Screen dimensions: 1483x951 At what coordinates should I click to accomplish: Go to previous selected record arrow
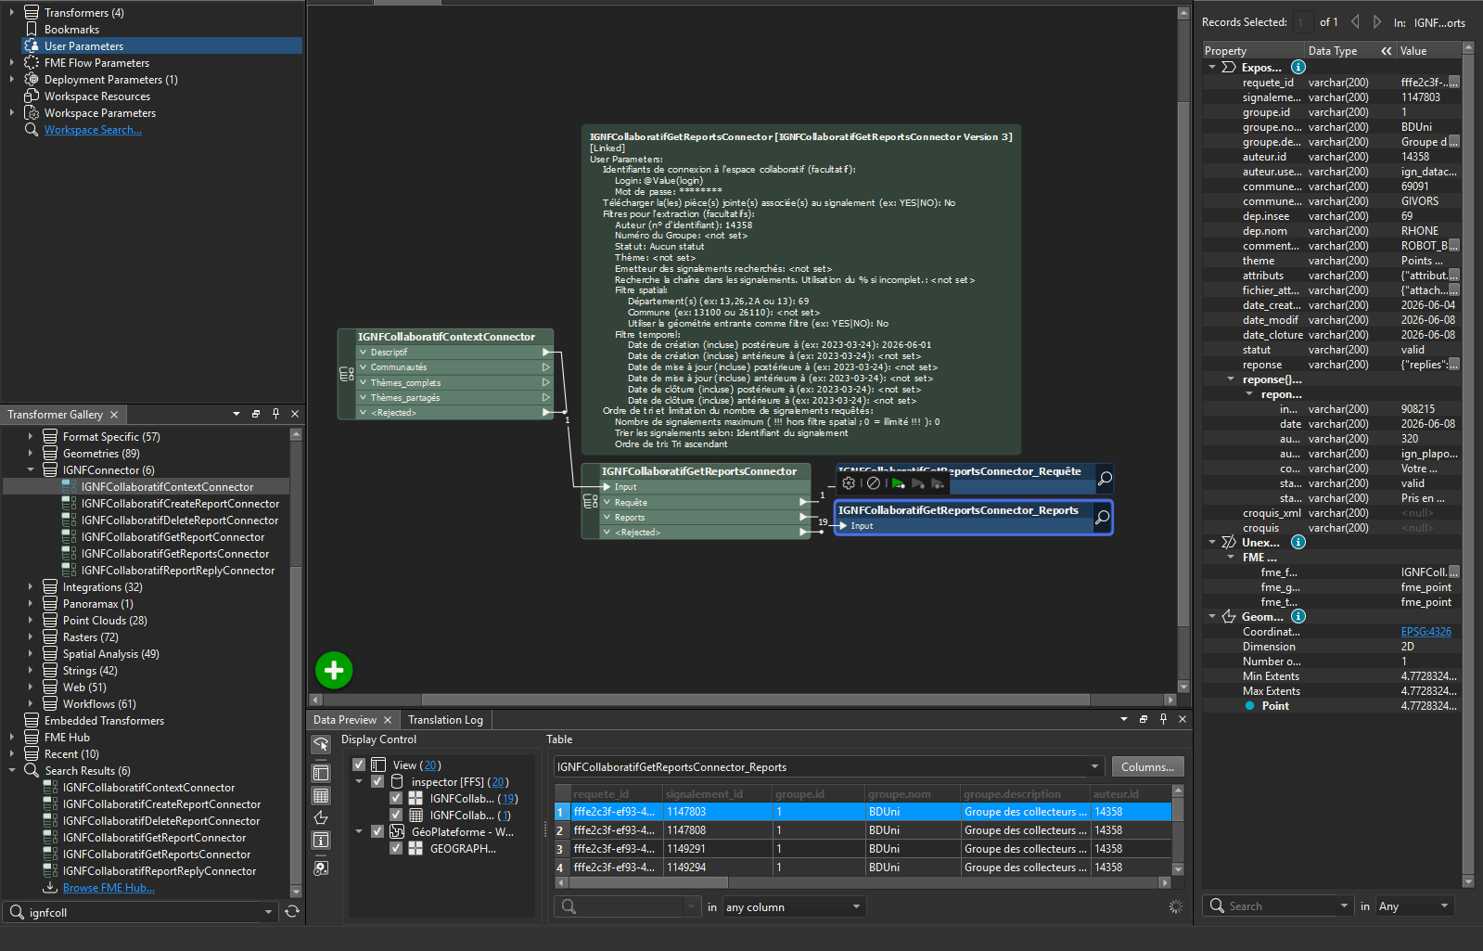1355,21
